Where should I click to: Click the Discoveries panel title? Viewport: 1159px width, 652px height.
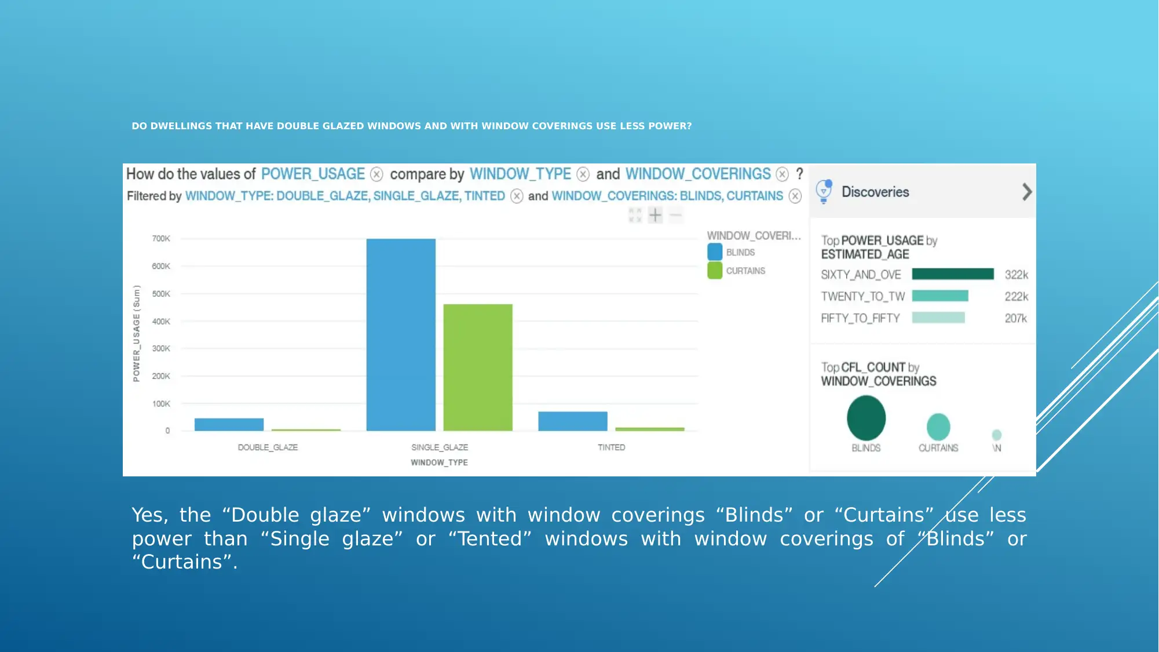point(875,192)
